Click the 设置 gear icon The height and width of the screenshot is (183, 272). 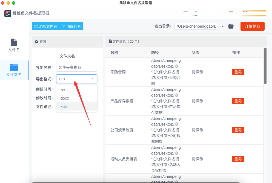pyautogui.click(x=36, y=42)
